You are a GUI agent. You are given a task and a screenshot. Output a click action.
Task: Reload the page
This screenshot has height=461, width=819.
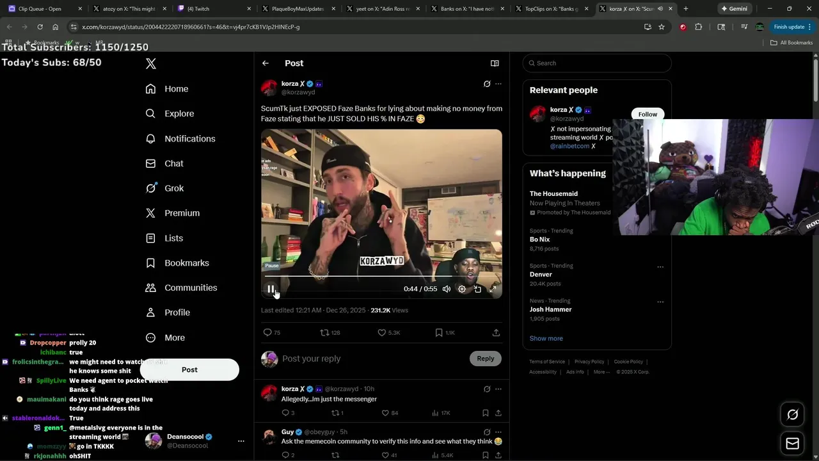tap(40, 27)
